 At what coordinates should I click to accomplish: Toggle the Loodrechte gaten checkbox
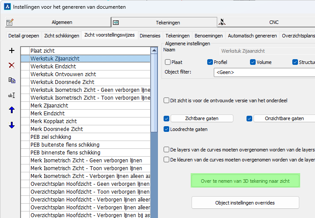click(166, 129)
